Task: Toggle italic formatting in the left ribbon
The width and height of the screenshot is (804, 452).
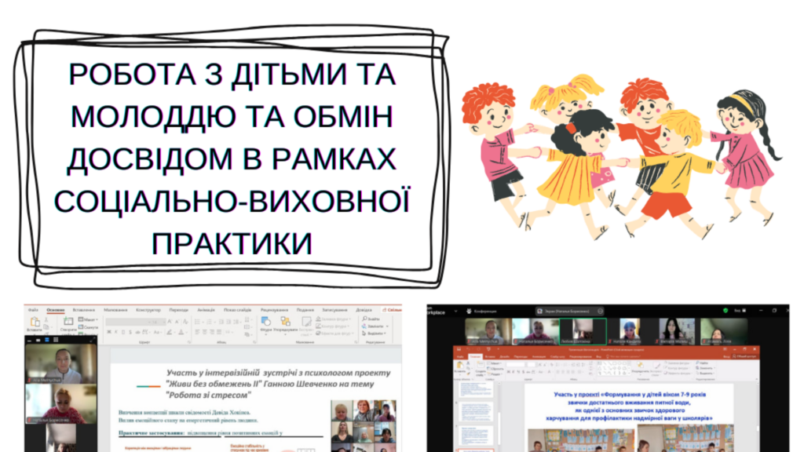Action: [x=117, y=333]
